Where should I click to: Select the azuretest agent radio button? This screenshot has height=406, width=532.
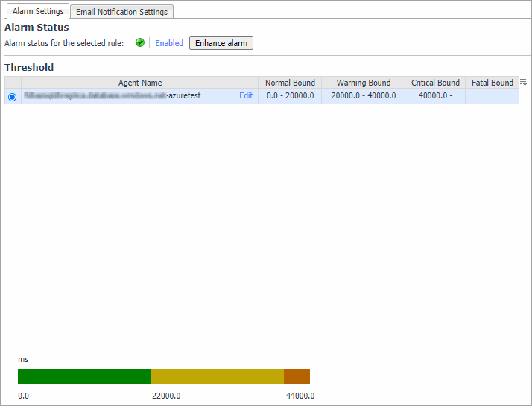(12, 97)
